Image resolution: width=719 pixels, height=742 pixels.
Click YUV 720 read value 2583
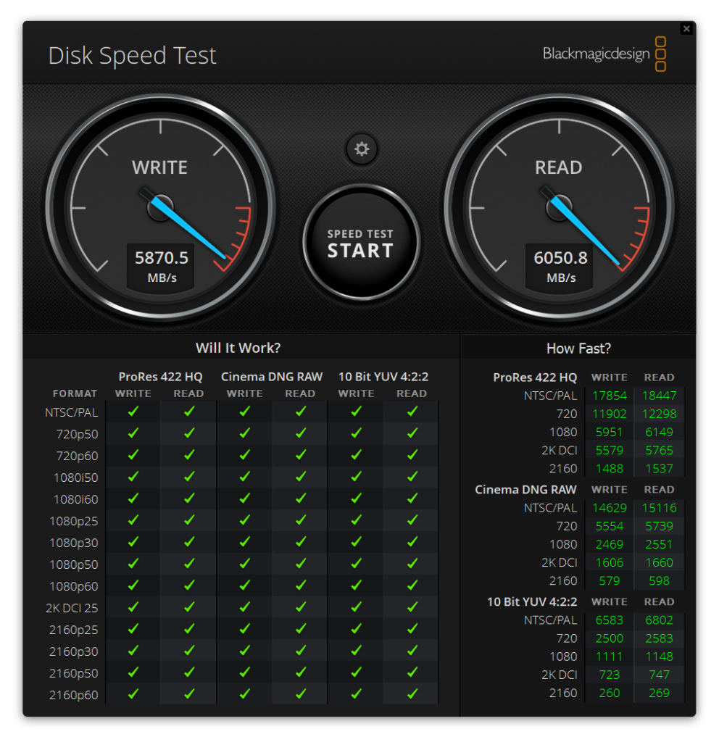659,638
